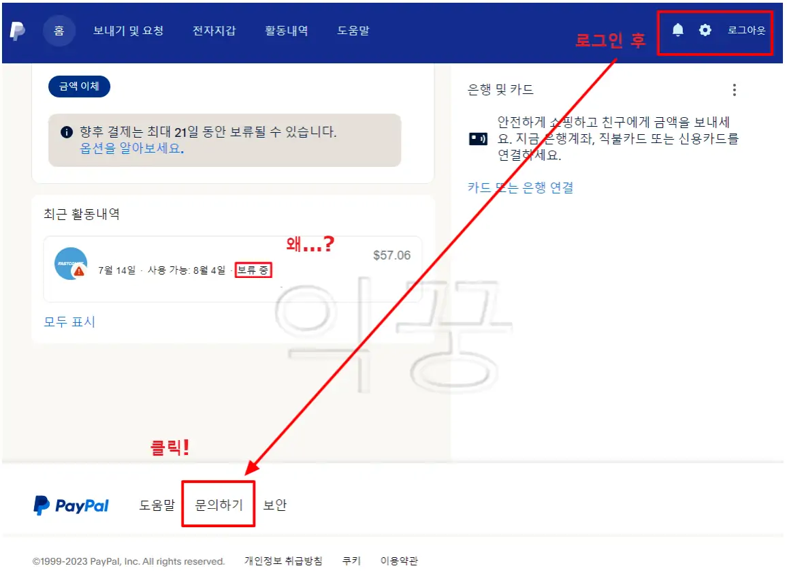Open notifications via the bell icon
This screenshot has width=787, height=579.
(677, 30)
